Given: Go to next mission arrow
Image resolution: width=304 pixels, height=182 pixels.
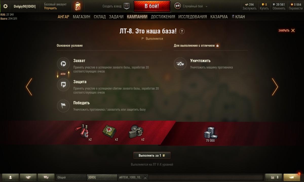Looking at the screenshot, I should [x=275, y=87].
